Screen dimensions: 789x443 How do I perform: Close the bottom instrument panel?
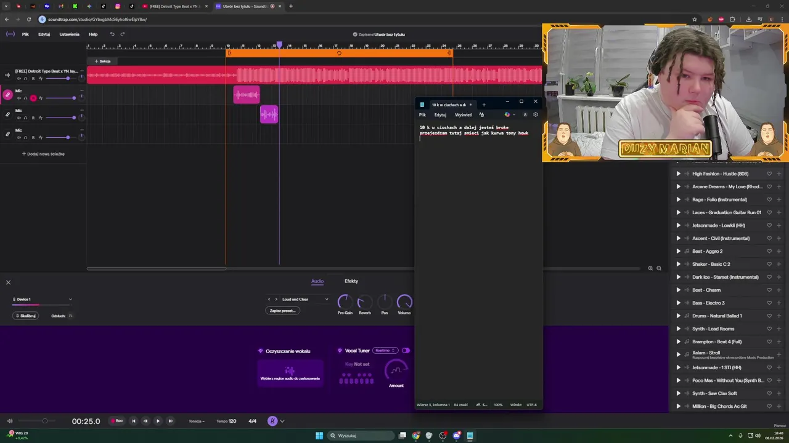(x=8, y=282)
